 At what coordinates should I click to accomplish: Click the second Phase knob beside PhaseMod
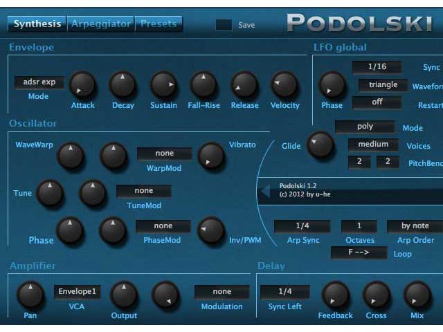[x=113, y=230]
